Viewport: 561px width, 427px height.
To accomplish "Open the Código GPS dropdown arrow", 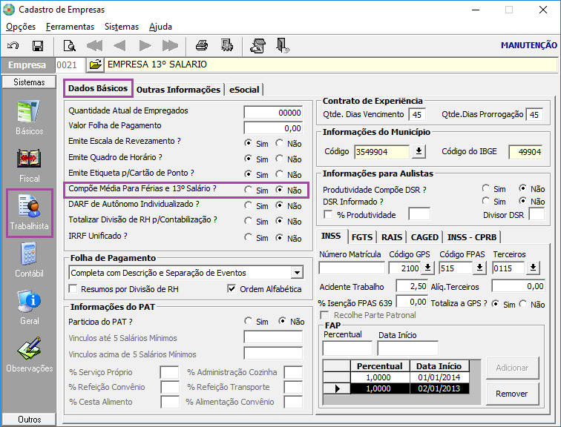I will (x=427, y=268).
